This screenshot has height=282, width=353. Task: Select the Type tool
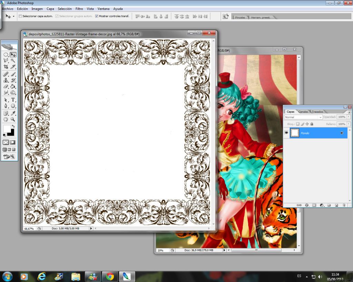(x=13, y=100)
